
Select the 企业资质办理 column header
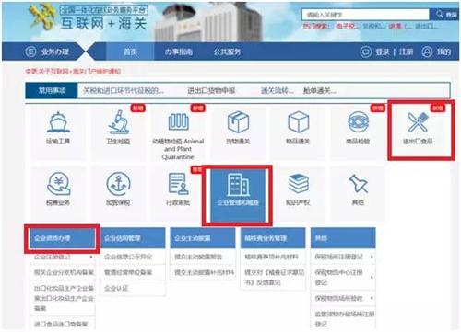tap(63, 238)
